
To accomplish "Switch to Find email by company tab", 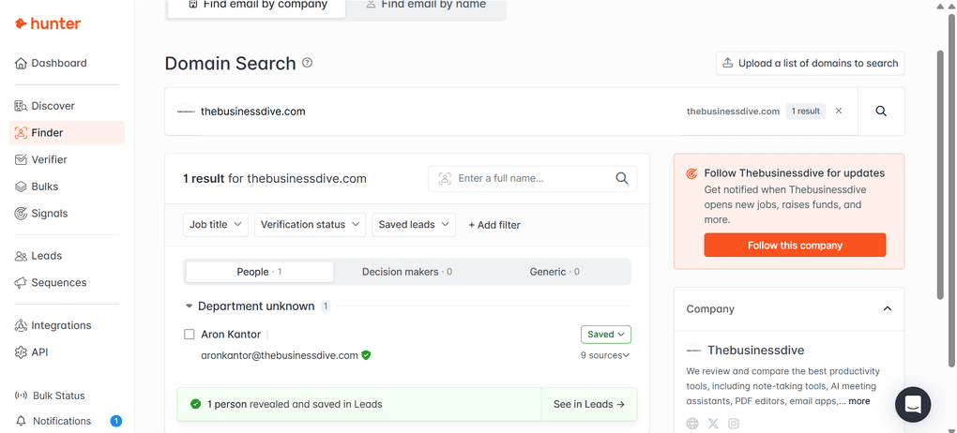I will pyautogui.click(x=257, y=5).
